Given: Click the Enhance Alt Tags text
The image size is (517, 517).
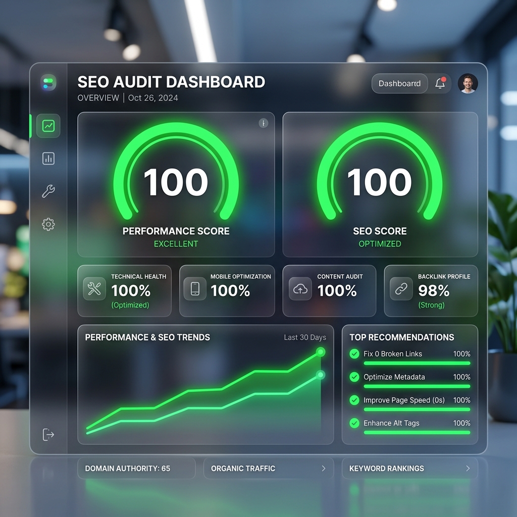Looking at the screenshot, I should [x=391, y=424].
